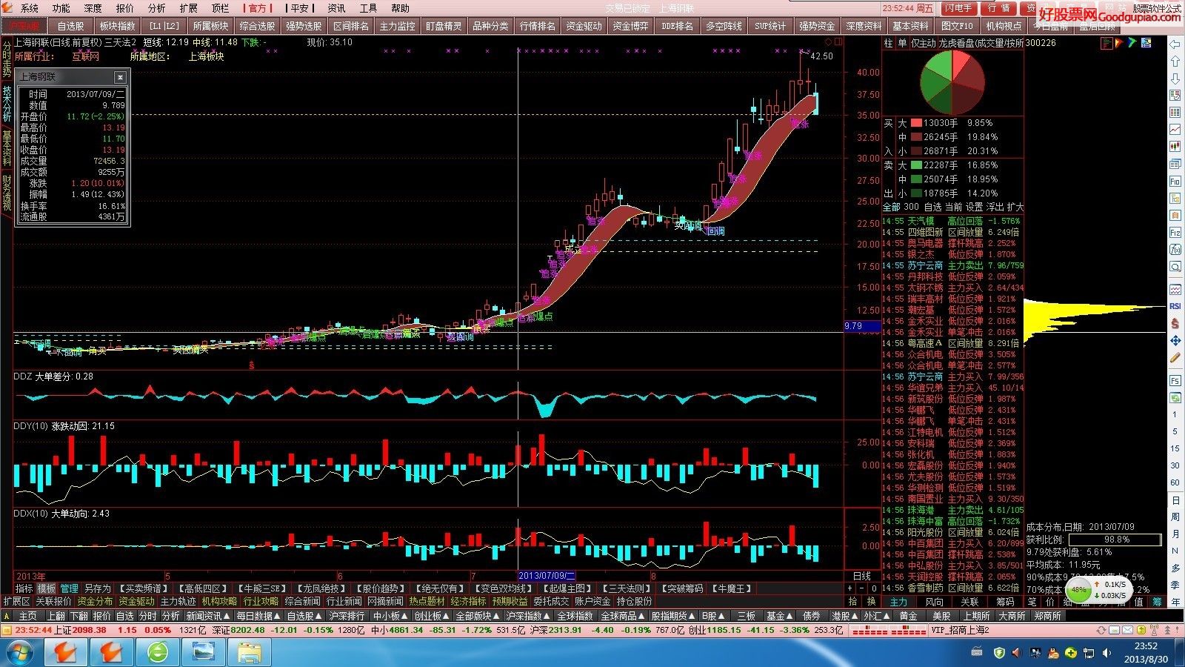Expand the 创业板▲ menu
Viewport: 1185px width, 667px height.
click(433, 616)
